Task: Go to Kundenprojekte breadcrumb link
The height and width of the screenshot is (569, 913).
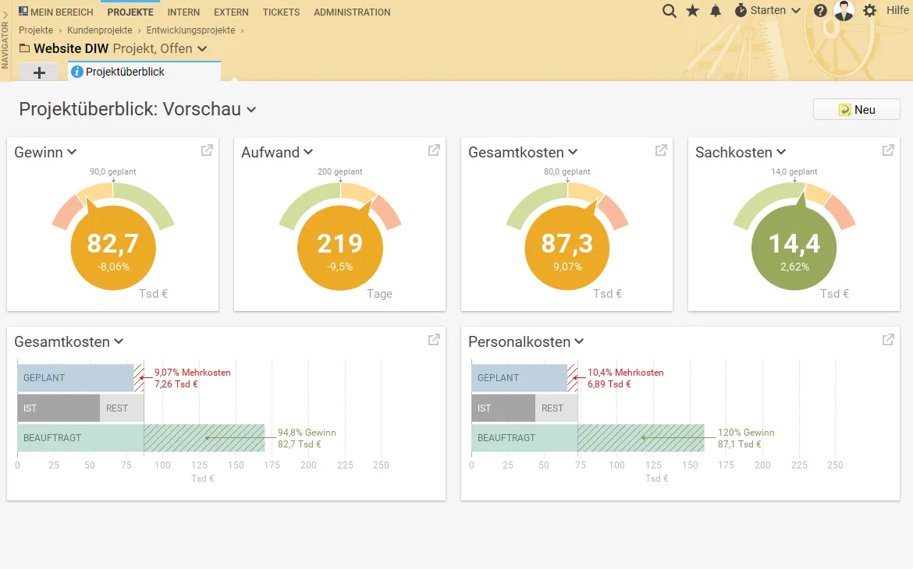Action: point(100,30)
